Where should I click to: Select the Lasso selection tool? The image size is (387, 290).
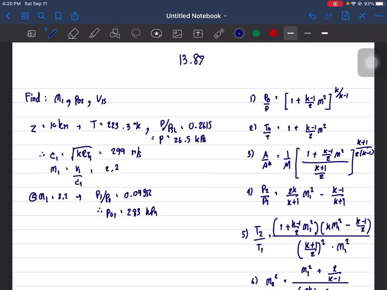point(136,34)
